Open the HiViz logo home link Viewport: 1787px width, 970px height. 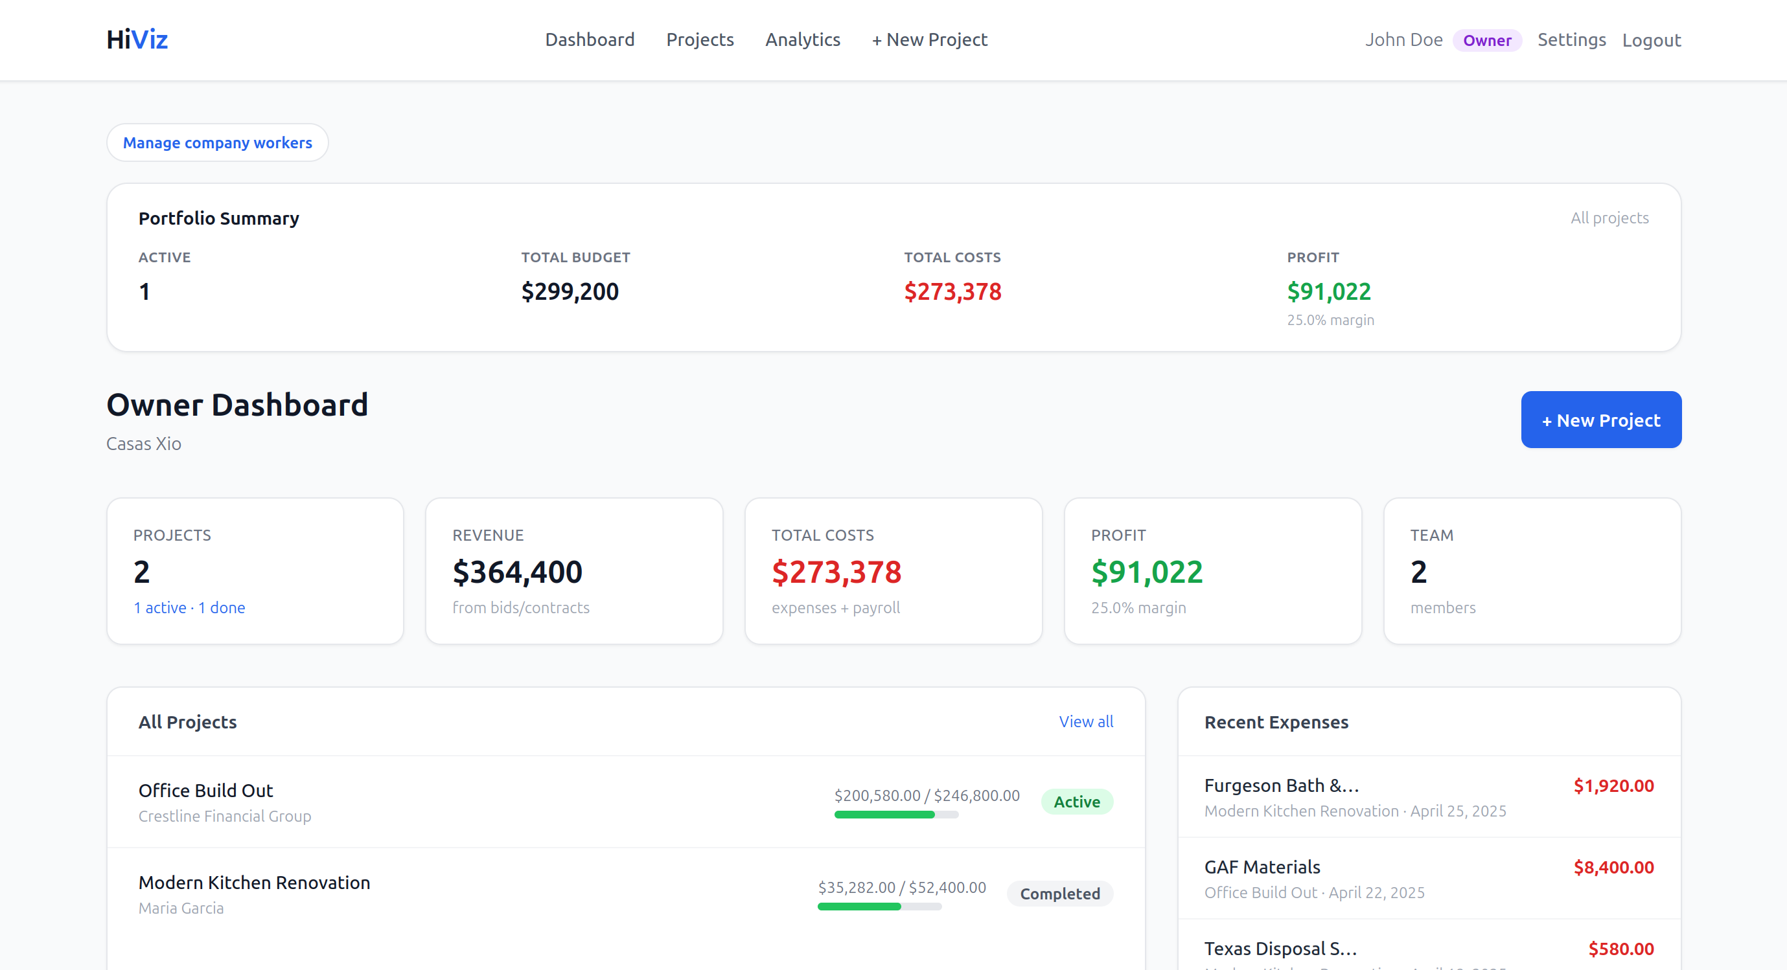137,39
